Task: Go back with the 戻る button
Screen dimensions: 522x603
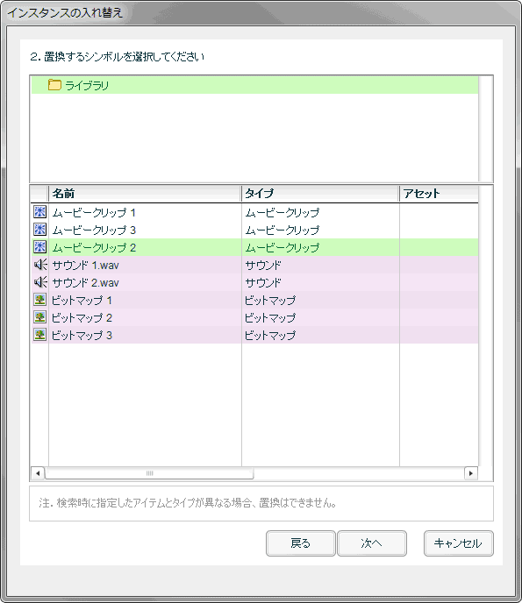Action: (301, 543)
